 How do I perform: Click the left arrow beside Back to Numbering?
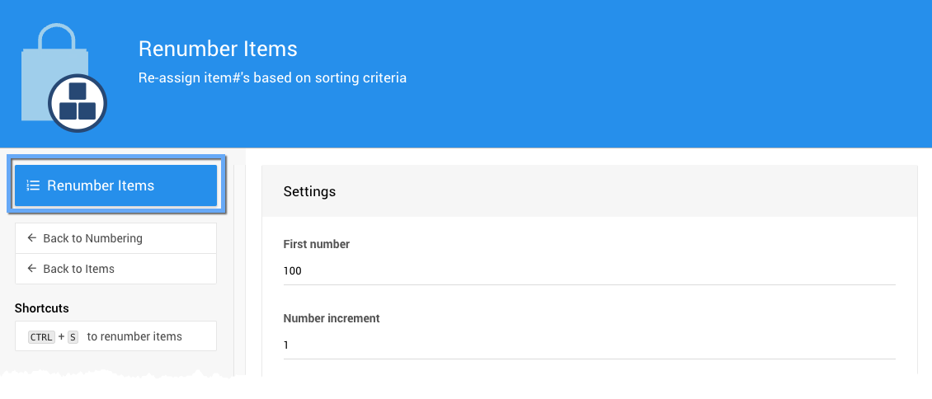[32, 238]
